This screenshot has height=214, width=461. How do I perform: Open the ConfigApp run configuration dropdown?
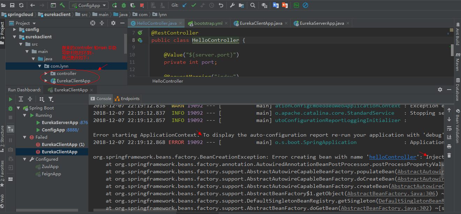89,5
